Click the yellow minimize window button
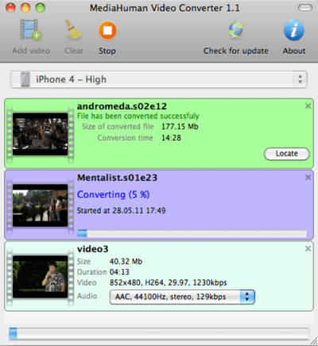This screenshot has height=346, width=318. [25, 8]
